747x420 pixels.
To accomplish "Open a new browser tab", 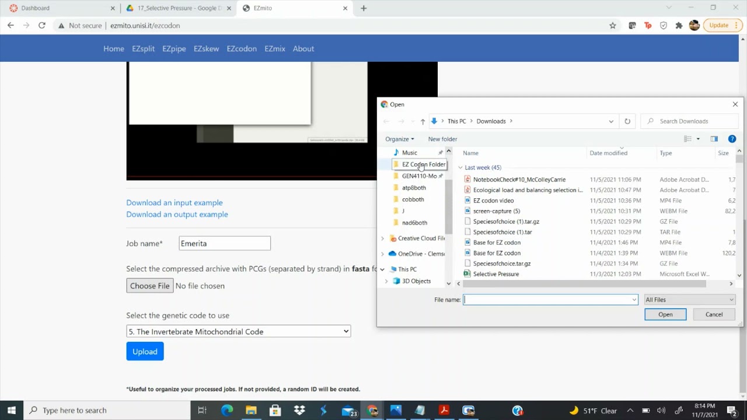I will 364,8.
